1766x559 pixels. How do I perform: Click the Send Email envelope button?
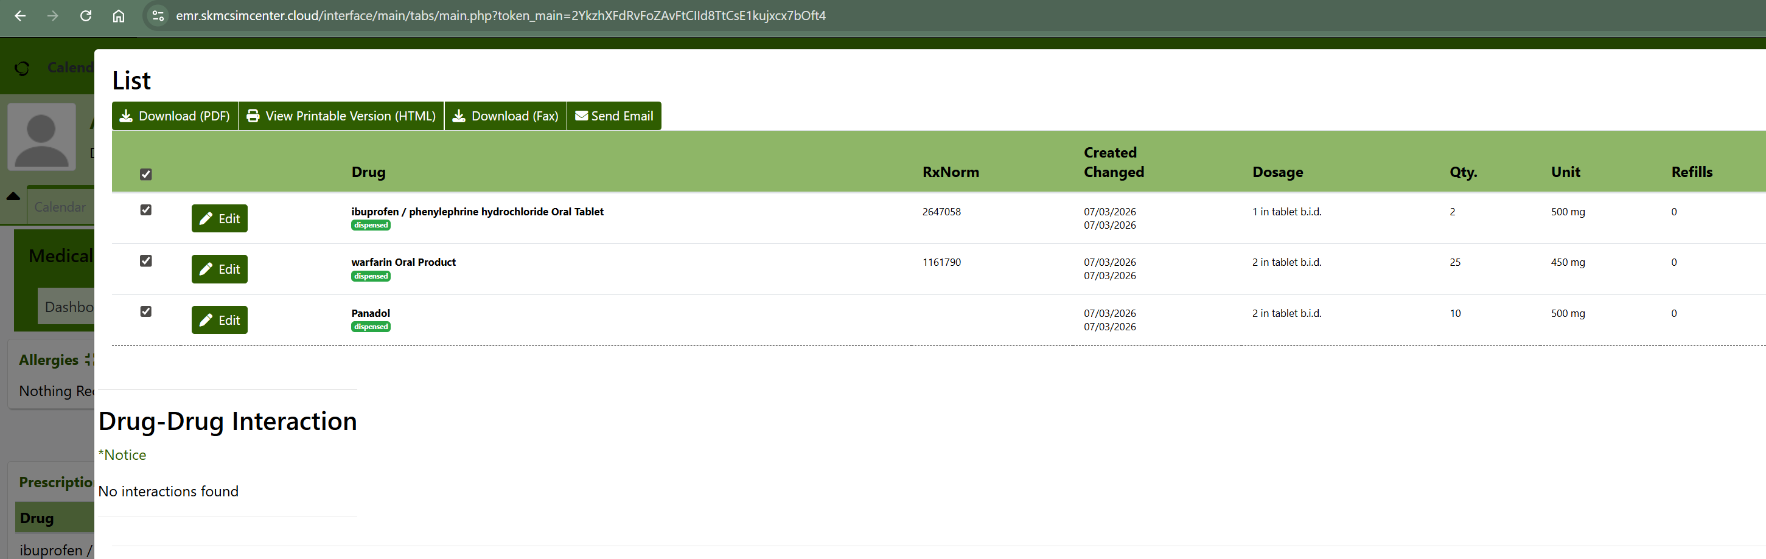pyautogui.click(x=613, y=116)
